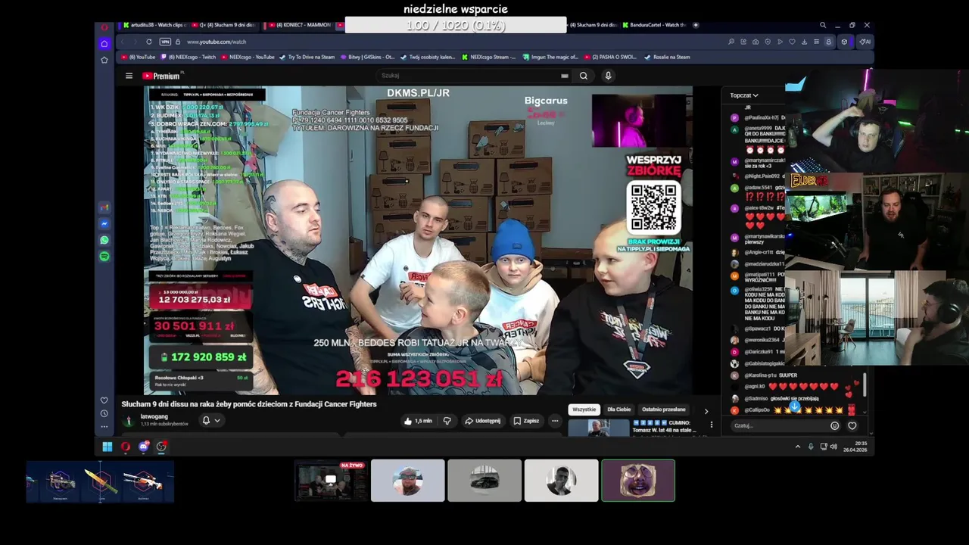Select 'Ostatnio przesłane' filter chip
The height and width of the screenshot is (545, 969).
point(664,410)
